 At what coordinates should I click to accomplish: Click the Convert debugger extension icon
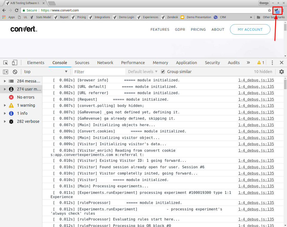pos(277,10)
